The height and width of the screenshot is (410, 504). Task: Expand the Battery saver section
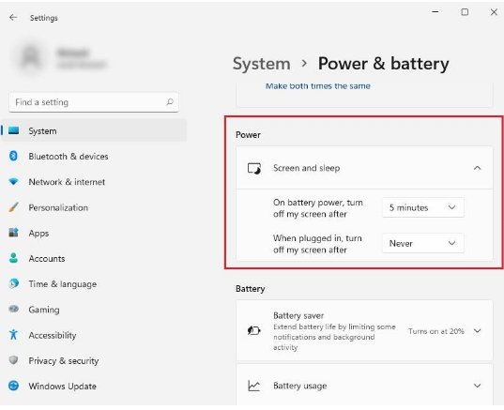click(477, 330)
